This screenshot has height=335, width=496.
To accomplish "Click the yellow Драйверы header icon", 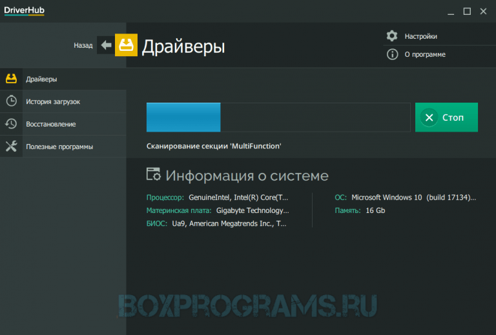I will tap(125, 45).
